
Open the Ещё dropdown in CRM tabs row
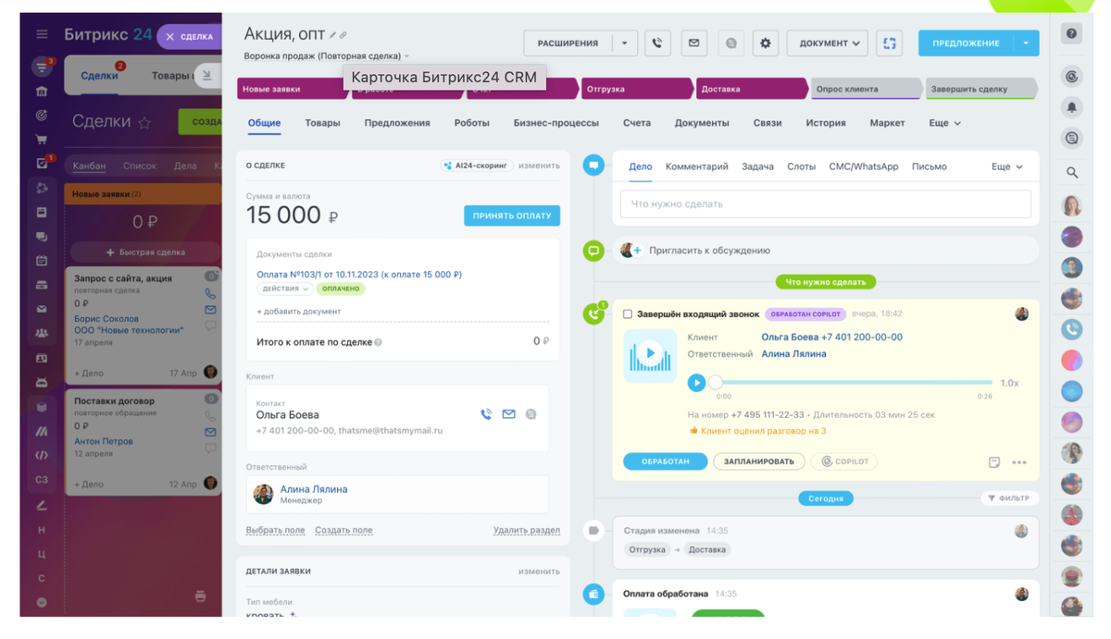[944, 122]
